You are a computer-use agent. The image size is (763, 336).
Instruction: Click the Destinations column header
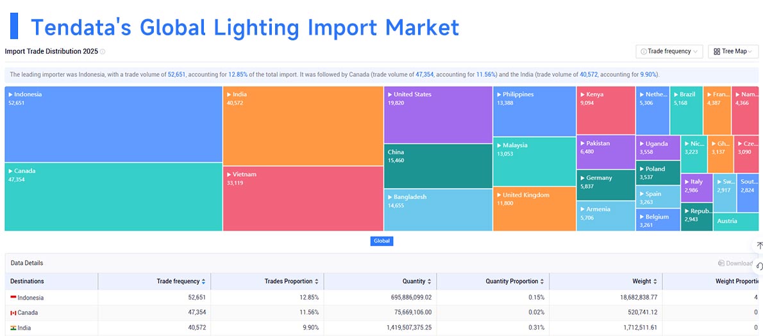(51, 281)
